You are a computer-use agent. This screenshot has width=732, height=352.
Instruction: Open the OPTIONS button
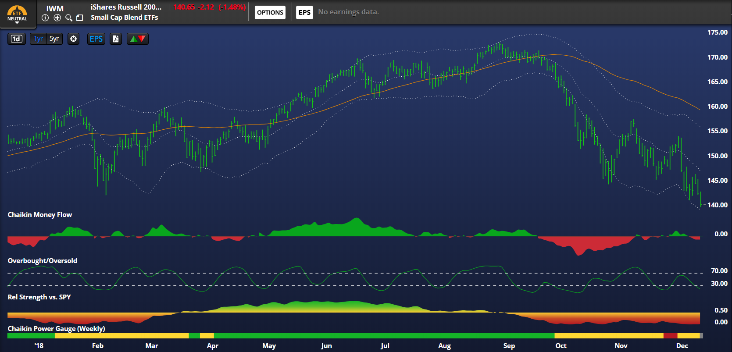(270, 12)
